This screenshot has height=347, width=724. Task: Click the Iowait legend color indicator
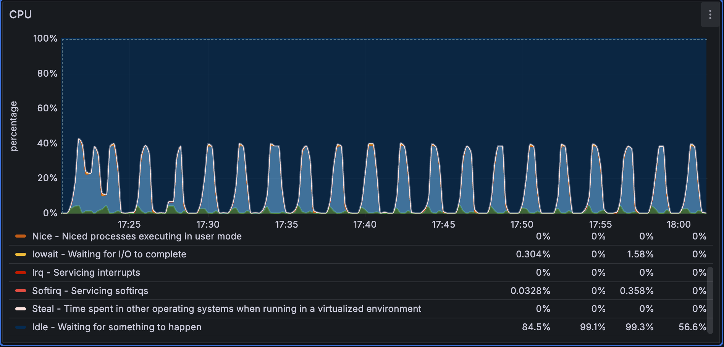(20, 254)
